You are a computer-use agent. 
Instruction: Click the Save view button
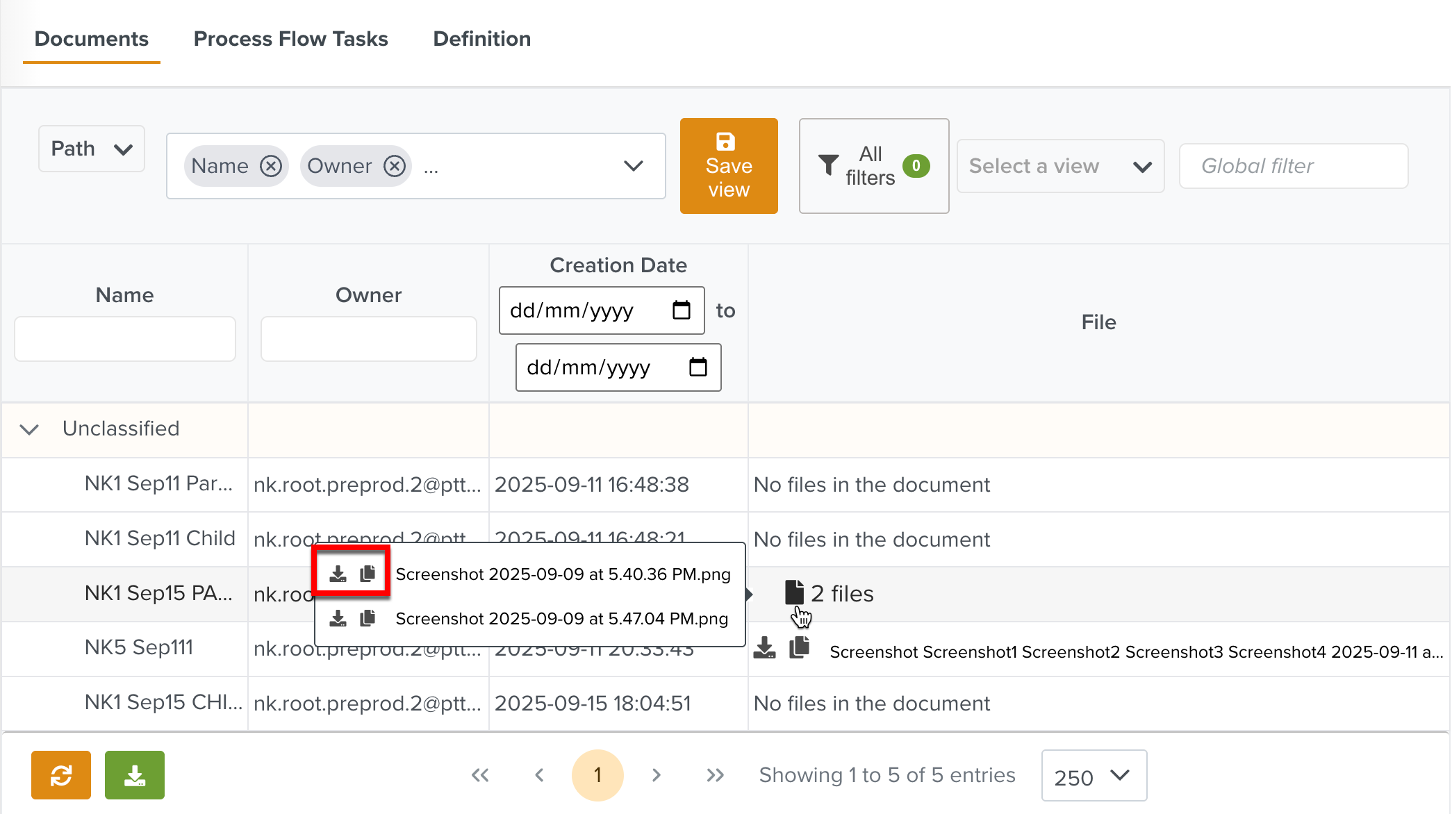click(729, 166)
